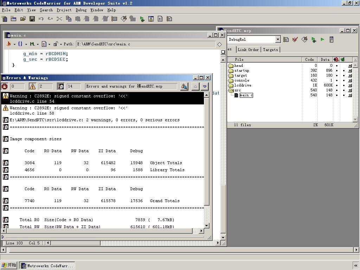Click the target settings icon in main toolbar

(160, 19)
